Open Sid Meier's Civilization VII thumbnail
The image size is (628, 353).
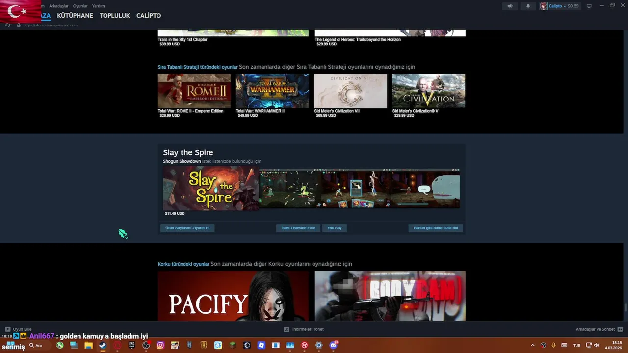pos(350,91)
